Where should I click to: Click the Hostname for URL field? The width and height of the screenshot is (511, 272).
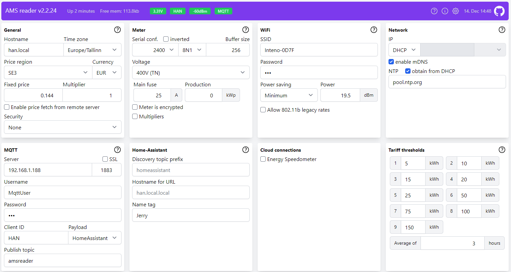(x=191, y=193)
